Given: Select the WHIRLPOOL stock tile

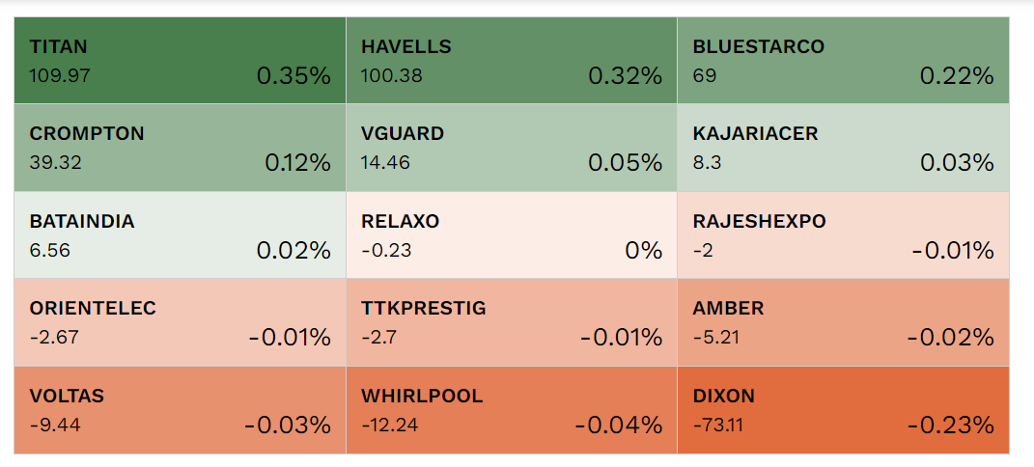Looking at the screenshot, I should [x=511, y=409].
